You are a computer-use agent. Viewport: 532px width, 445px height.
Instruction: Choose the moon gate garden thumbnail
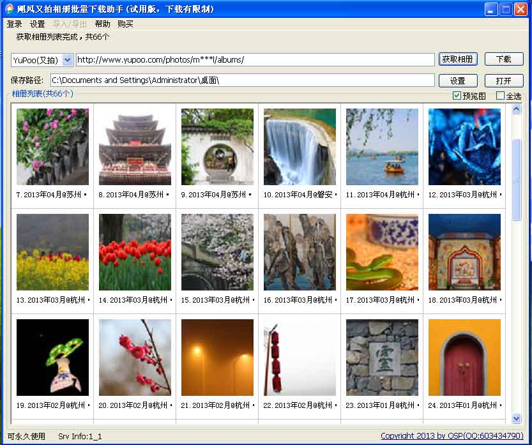[x=217, y=147]
